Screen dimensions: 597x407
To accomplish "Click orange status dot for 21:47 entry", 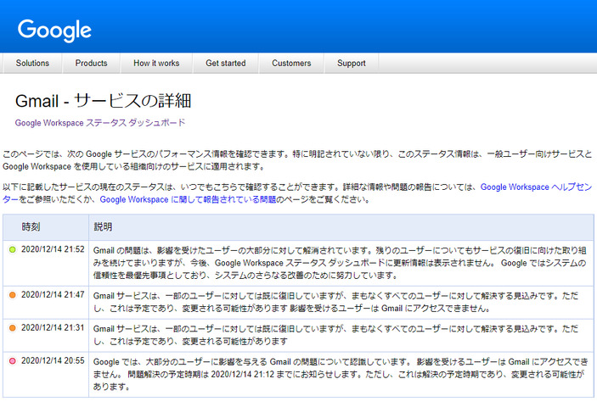I will (x=12, y=295).
